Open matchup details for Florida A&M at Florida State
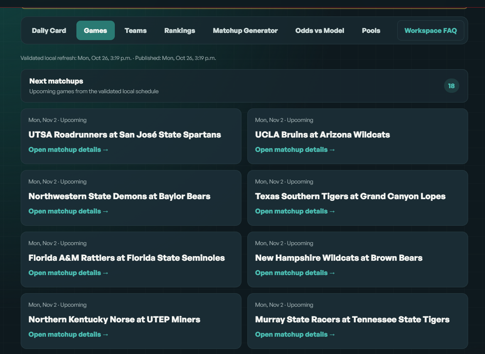Viewport: 485px width, 354px height. pos(68,273)
